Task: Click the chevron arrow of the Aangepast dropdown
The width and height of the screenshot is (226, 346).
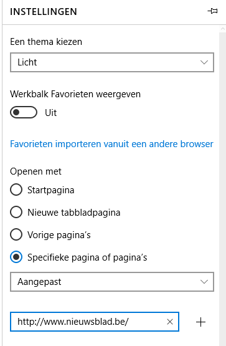Action: (x=204, y=282)
